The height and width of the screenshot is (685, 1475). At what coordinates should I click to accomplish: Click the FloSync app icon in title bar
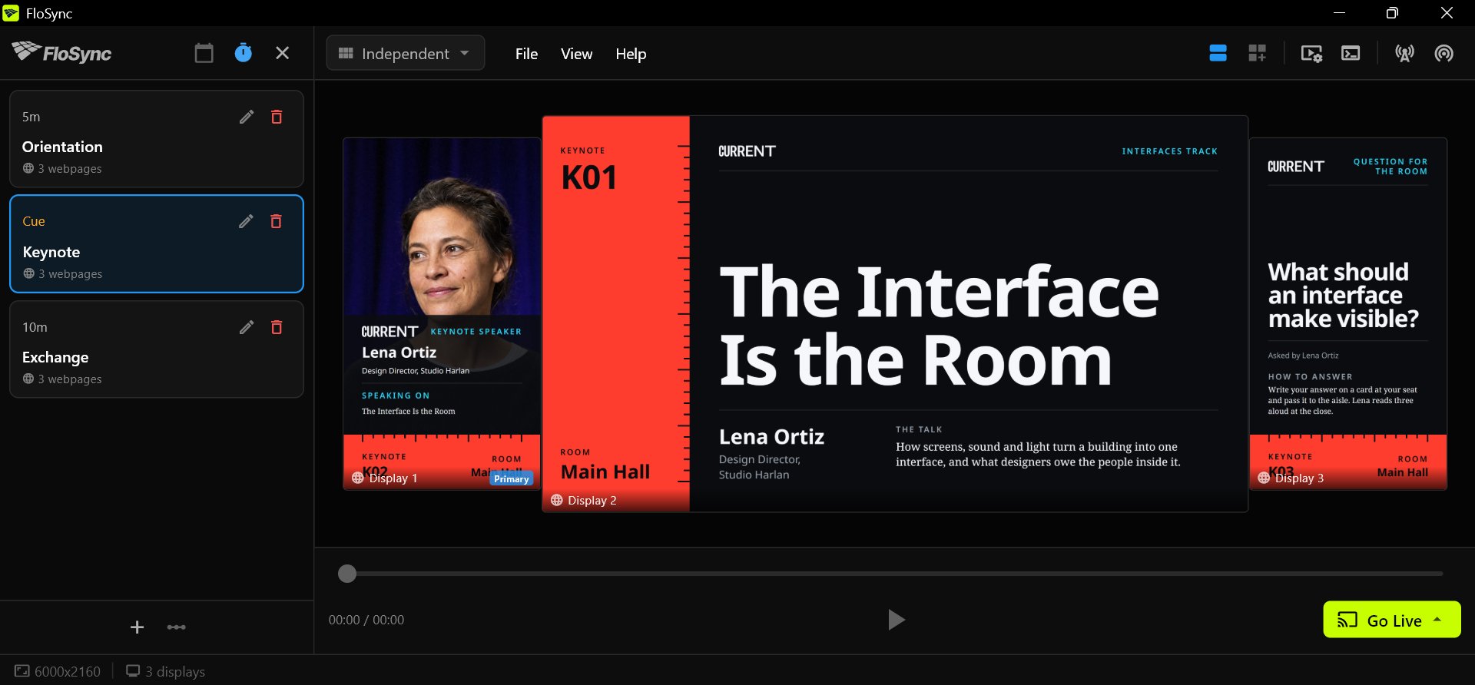pyautogui.click(x=11, y=13)
